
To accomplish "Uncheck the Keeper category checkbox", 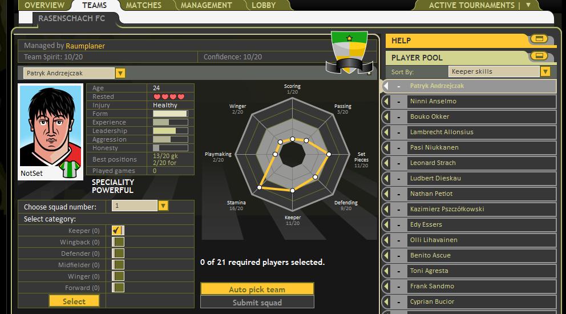I will (x=118, y=231).
